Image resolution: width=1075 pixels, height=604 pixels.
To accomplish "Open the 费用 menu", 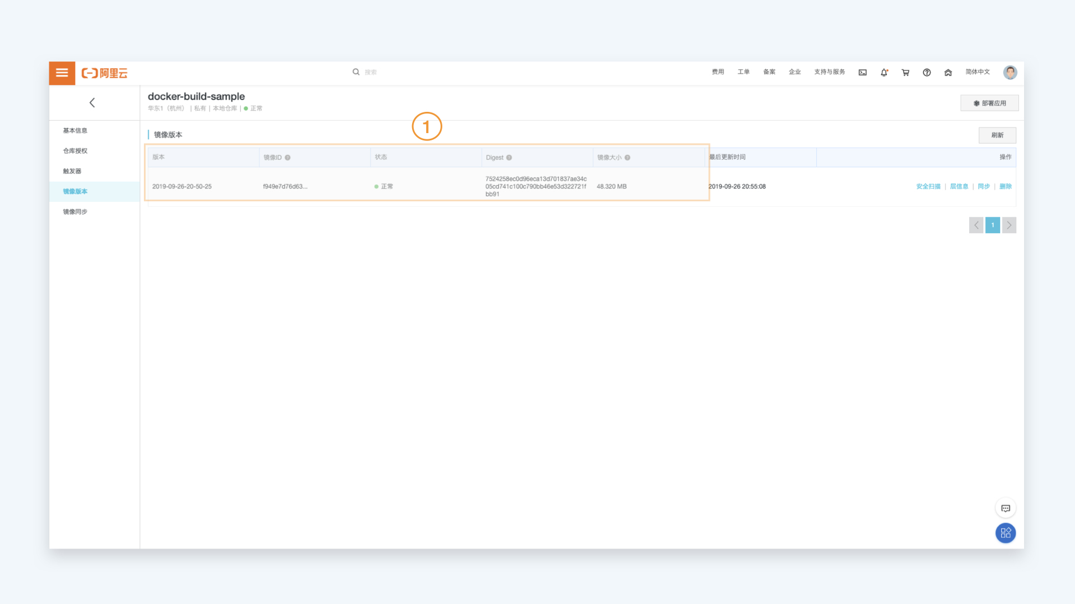I will pyautogui.click(x=718, y=72).
